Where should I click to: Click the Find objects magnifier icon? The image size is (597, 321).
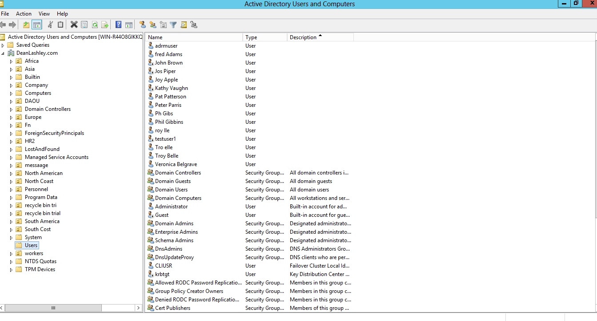click(x=184, y=25)
